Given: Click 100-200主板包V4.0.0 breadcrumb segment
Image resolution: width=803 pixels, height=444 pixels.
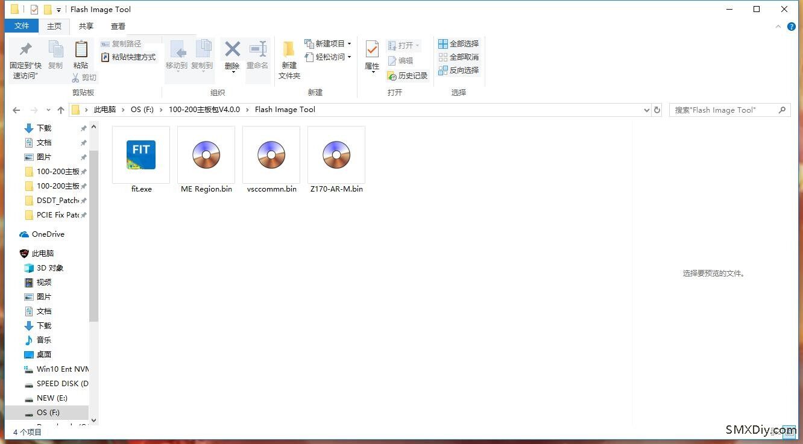Looking at the screenshot, I should [204, 110].
